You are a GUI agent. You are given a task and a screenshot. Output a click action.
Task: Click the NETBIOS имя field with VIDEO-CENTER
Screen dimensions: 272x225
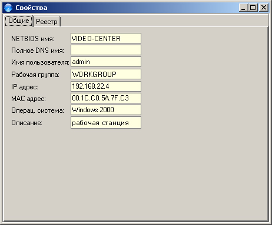(x=106, y=38)
